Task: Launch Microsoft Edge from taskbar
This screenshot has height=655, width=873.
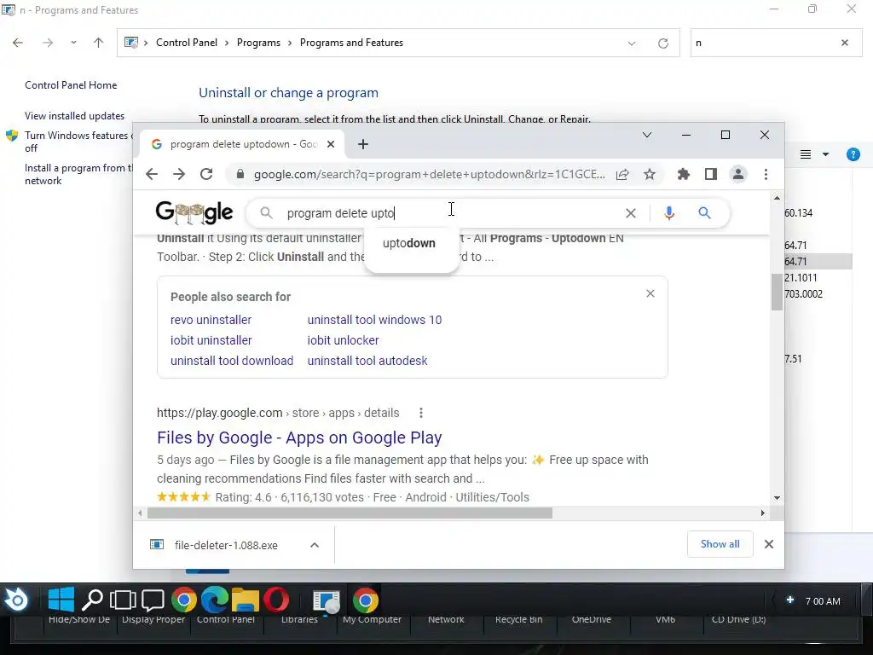Action: point(214,600)
